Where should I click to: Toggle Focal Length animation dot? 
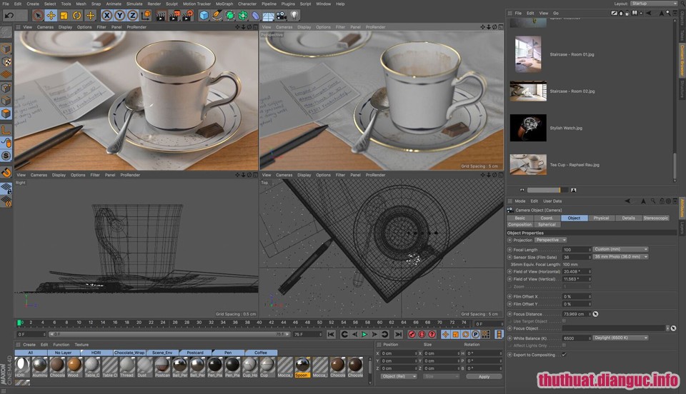(509, 250)
